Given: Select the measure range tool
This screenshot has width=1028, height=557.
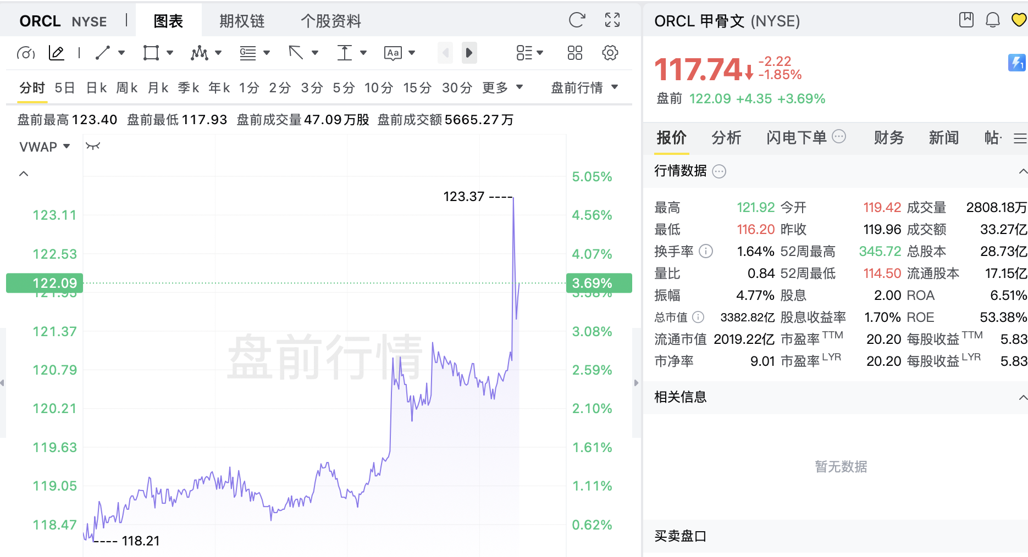Looking at the screenshot, I should click(344, 53).
